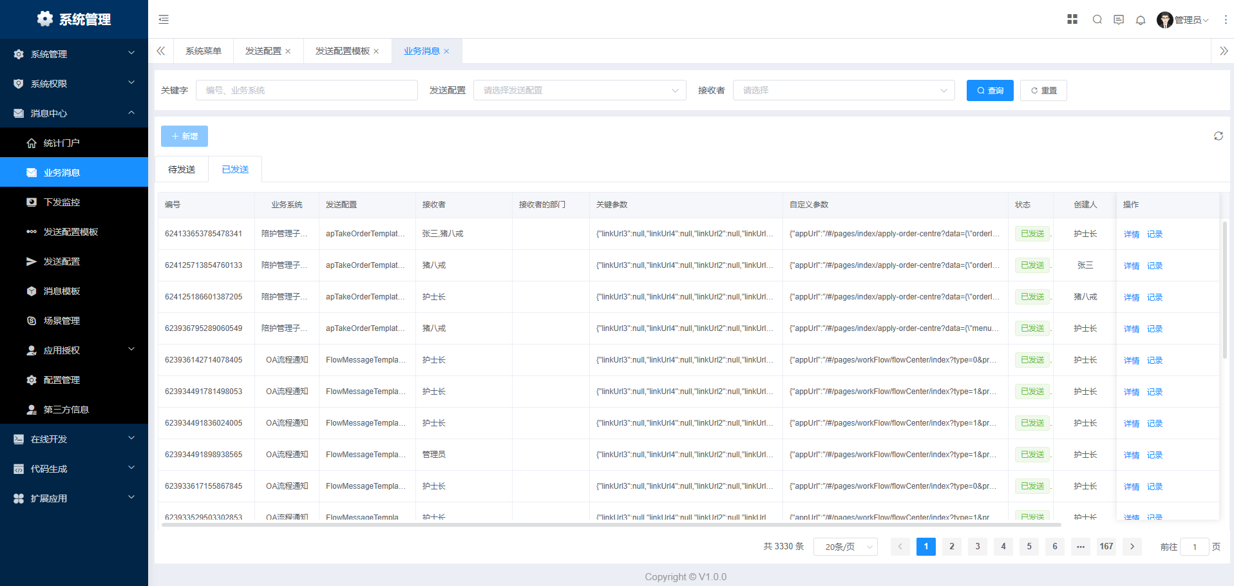
Task: Click the 查询 search button
Action: coord(989,91)
